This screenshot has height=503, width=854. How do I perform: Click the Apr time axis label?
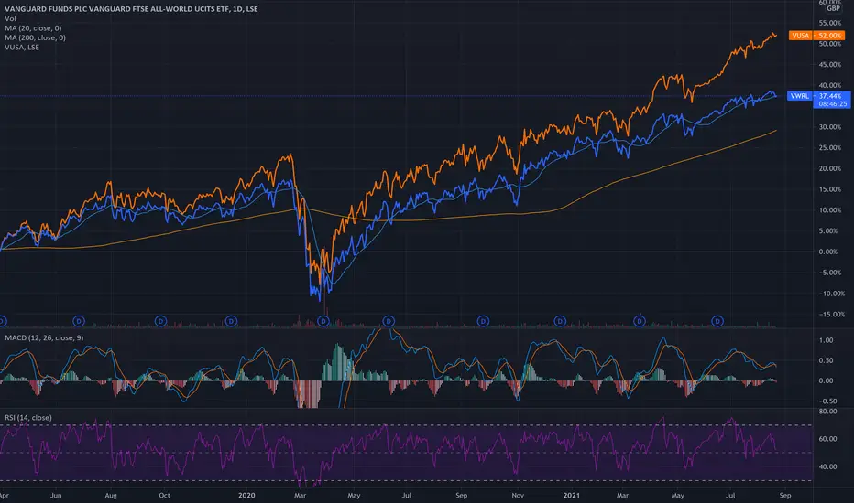coord(4,496)
